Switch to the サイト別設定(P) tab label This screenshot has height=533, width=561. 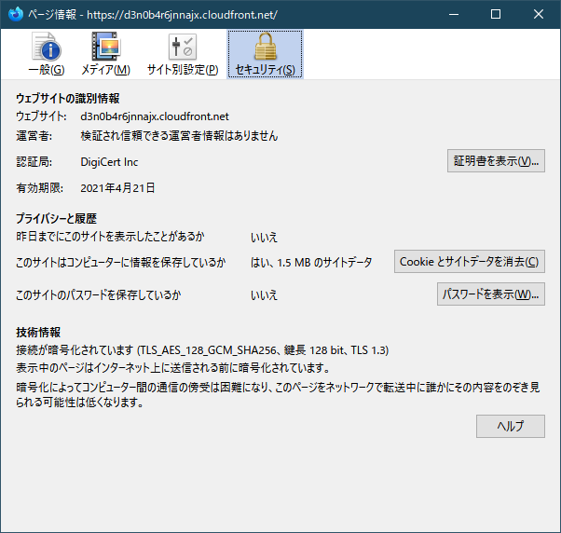click(182, 70)
